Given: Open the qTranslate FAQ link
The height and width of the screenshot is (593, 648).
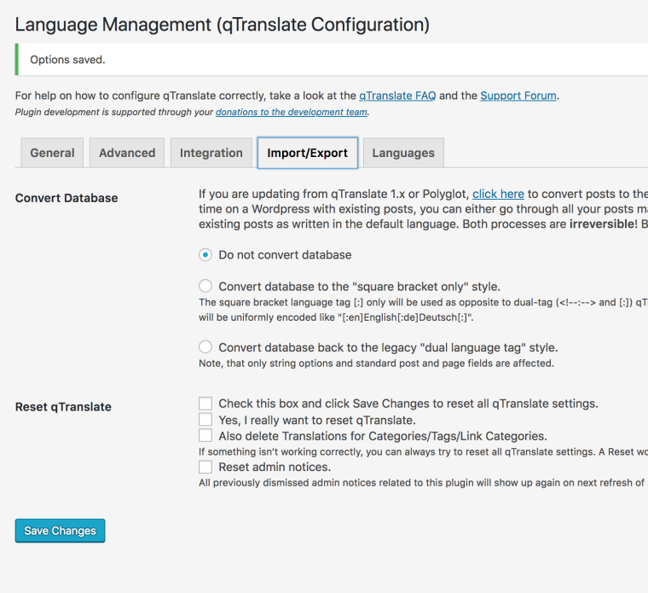Looking at the screenshot, I should coord(397,96).
